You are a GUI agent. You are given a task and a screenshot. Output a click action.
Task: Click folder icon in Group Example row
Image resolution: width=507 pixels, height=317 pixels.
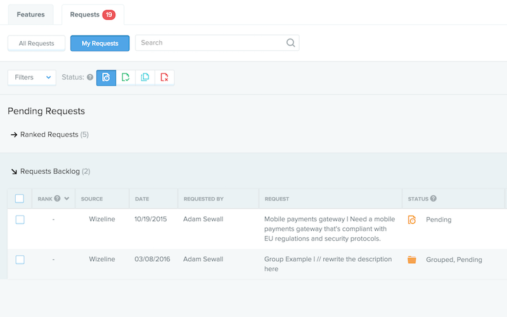[x=411, y=260]
